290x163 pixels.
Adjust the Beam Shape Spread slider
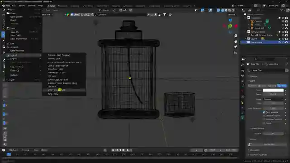(273, 134)
